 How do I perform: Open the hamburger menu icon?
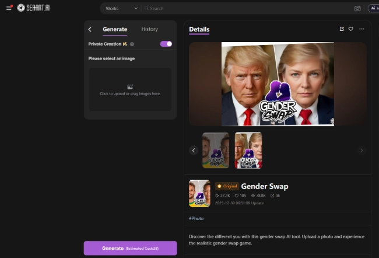9,8
